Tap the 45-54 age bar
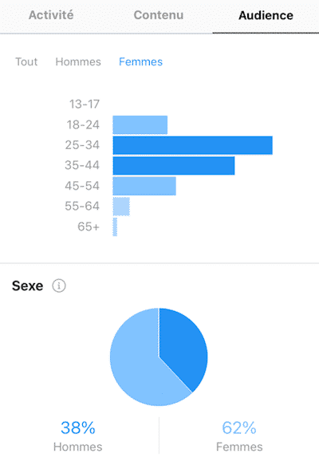The height and width of the screenshot is (473, 319). (x=144, y=186)
